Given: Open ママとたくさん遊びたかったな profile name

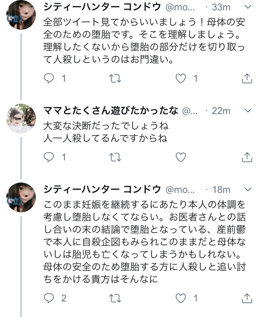Looking at the screenshot, I should coord(111,111).
